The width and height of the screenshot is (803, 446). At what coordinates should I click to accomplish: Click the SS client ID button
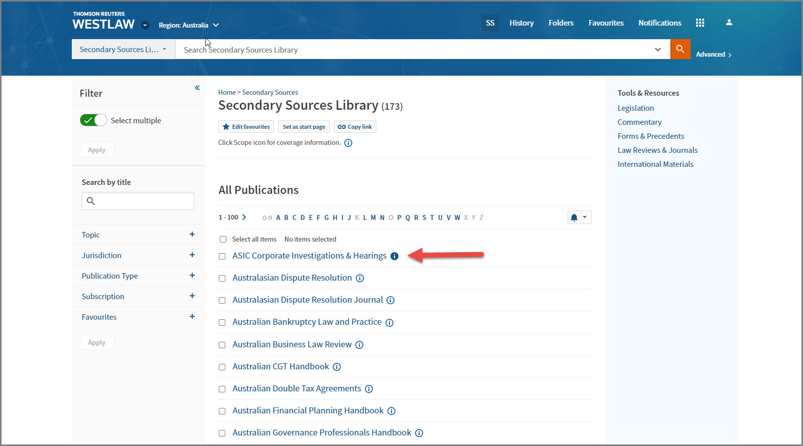click(490, 23)
